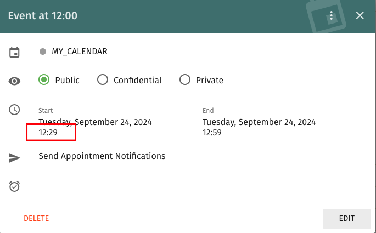Close the event dialog
Viewport: 376px width, 233px height.
(360, 15)
